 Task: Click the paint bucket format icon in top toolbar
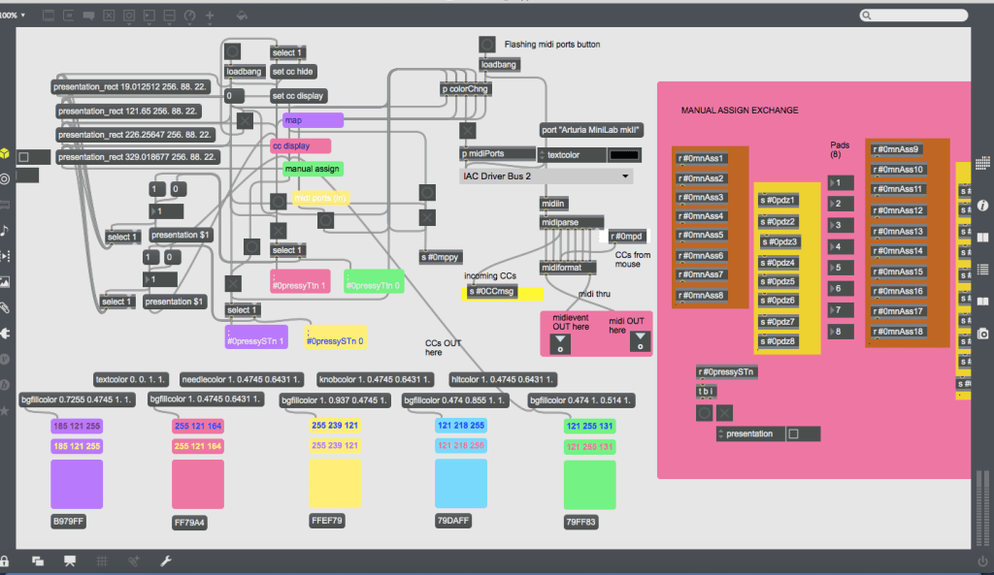241,16
